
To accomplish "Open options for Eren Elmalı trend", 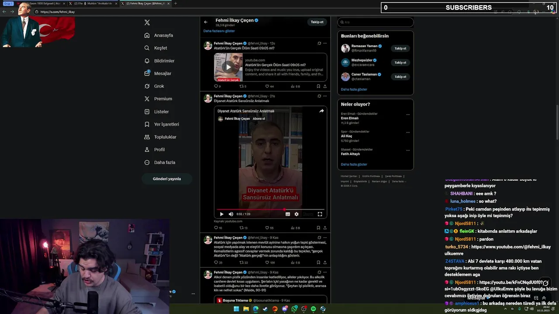I will (408, 115).
